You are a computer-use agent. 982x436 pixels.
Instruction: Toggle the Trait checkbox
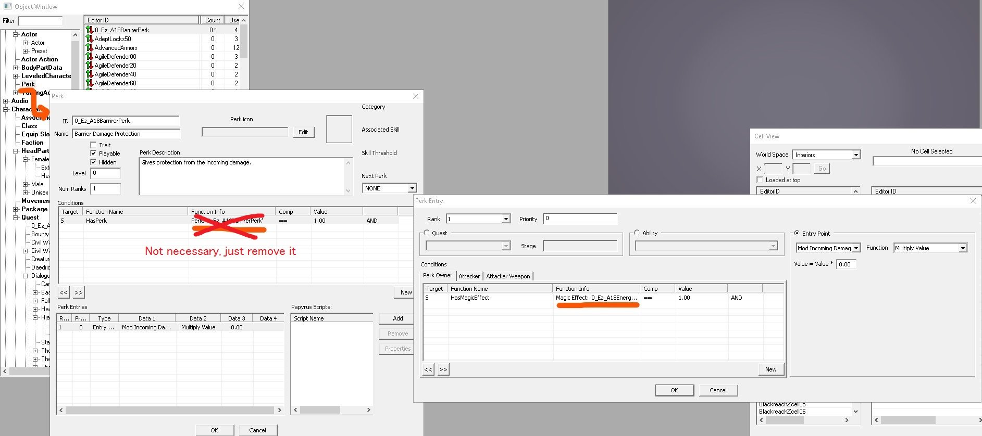pos(93,145)
